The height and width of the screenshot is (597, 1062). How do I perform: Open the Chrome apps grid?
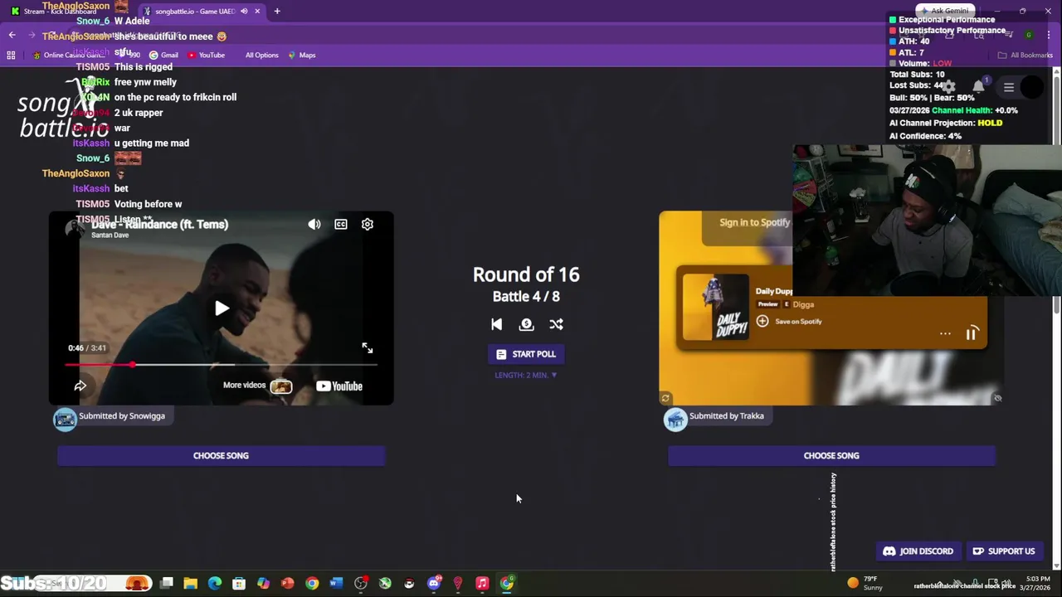click(11, 55)
